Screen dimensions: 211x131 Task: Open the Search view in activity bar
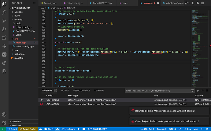4,12
